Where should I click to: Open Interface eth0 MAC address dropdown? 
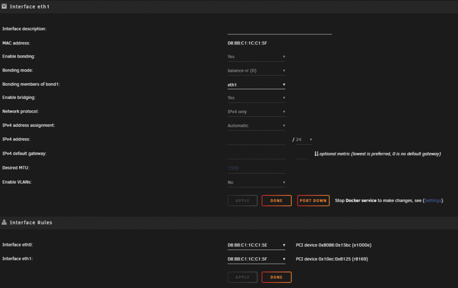(256, 245)
